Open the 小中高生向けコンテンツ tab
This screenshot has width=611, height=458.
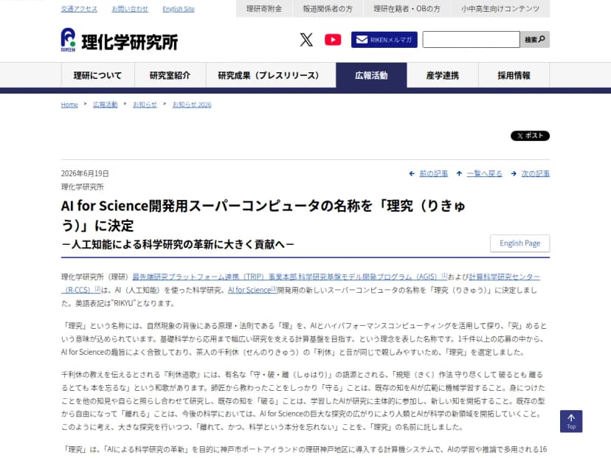[500, 9]
